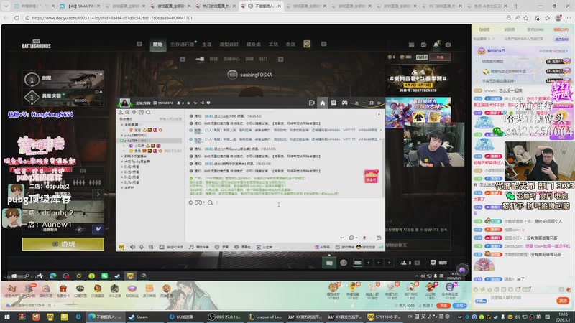Viewport: 575px width, 323px height.
Task: Expand the first recommendation notice arrow
Action: tap(380, 130)
